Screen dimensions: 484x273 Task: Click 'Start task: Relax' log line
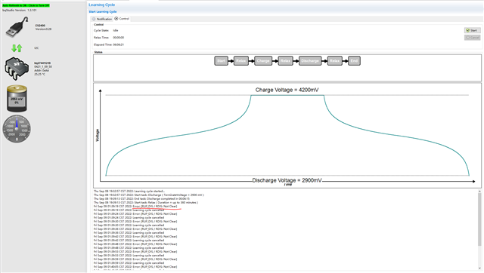pos(146,203)
